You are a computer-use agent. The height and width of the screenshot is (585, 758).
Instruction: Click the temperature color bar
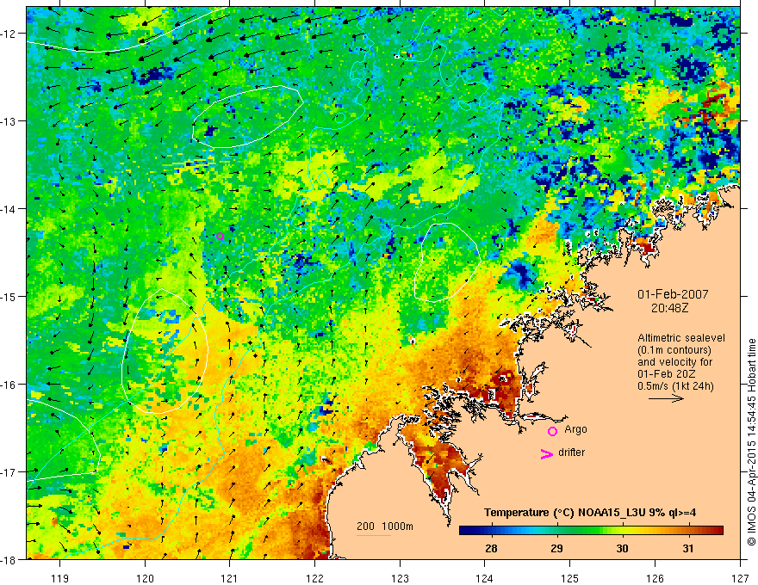click(x=591, y=531)
